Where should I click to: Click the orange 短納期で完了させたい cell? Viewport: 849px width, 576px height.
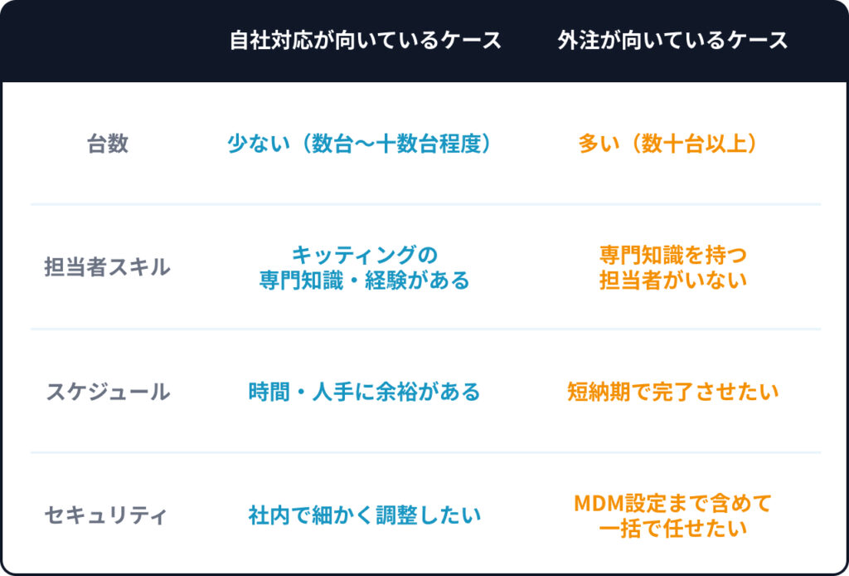tap(672, 392)
